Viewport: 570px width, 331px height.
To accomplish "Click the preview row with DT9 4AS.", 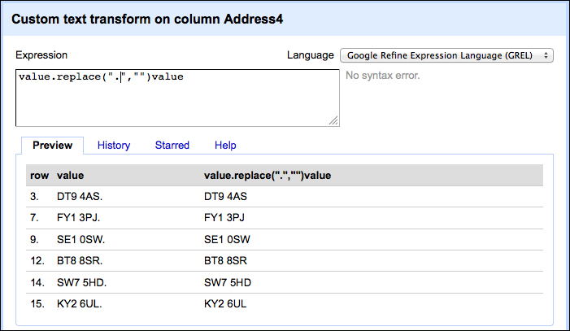I will [x=285, y=197].
